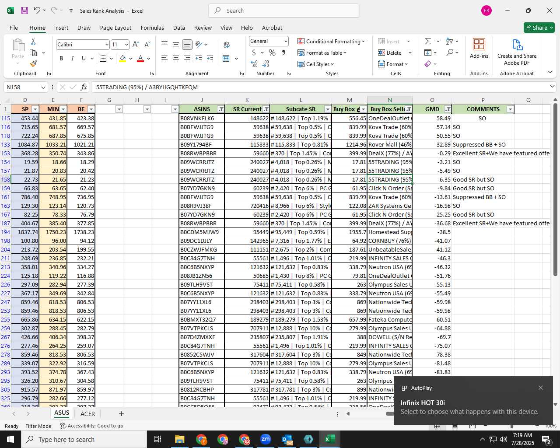This screenshot has width=560, height=448.
Task: Open the SP column filter dropdown
Action: 35,109
